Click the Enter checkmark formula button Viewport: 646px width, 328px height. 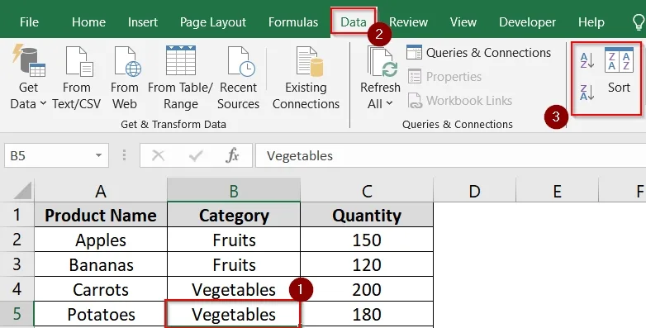pos(196,156)
